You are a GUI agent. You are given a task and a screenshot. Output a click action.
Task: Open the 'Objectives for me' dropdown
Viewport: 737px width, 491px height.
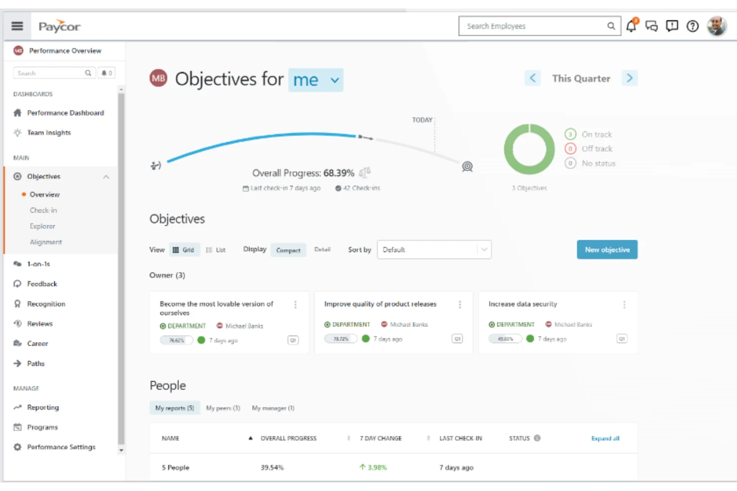coord(316,80)
